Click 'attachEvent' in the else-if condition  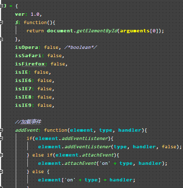[x=98, y=155]
